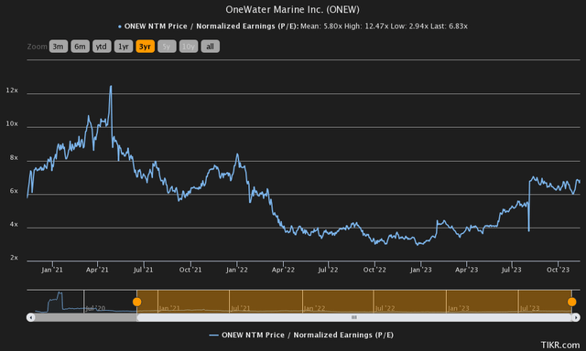
Task: Grab the right orange navigator handle
Action: (571, 302)
